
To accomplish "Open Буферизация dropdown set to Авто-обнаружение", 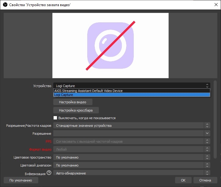I will click(132, 173).
